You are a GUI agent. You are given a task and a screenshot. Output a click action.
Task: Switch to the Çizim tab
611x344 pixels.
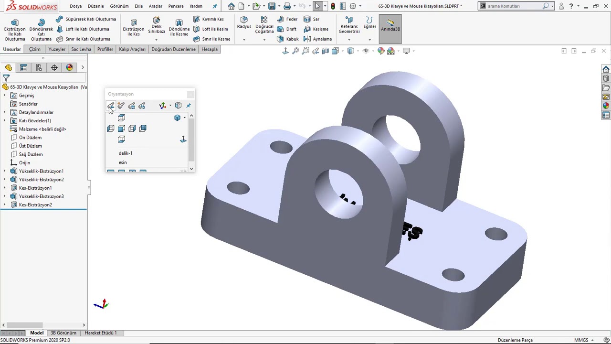[x=35, y=49]
